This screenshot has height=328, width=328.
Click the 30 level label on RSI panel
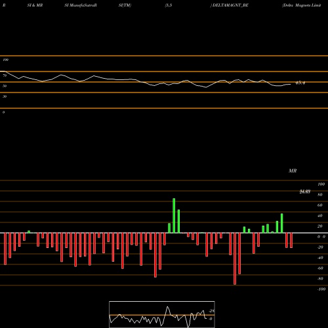point(5,96)
